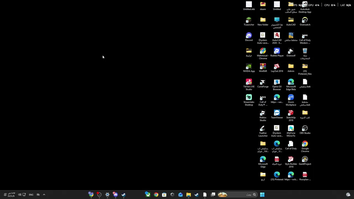Open OBS Studio desktop shortcut
Viewport: 354px width, 199px height.
click(x=305, y=130)
